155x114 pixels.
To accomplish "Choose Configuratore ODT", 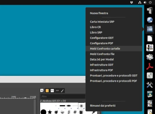I will (x=114, y=38).
